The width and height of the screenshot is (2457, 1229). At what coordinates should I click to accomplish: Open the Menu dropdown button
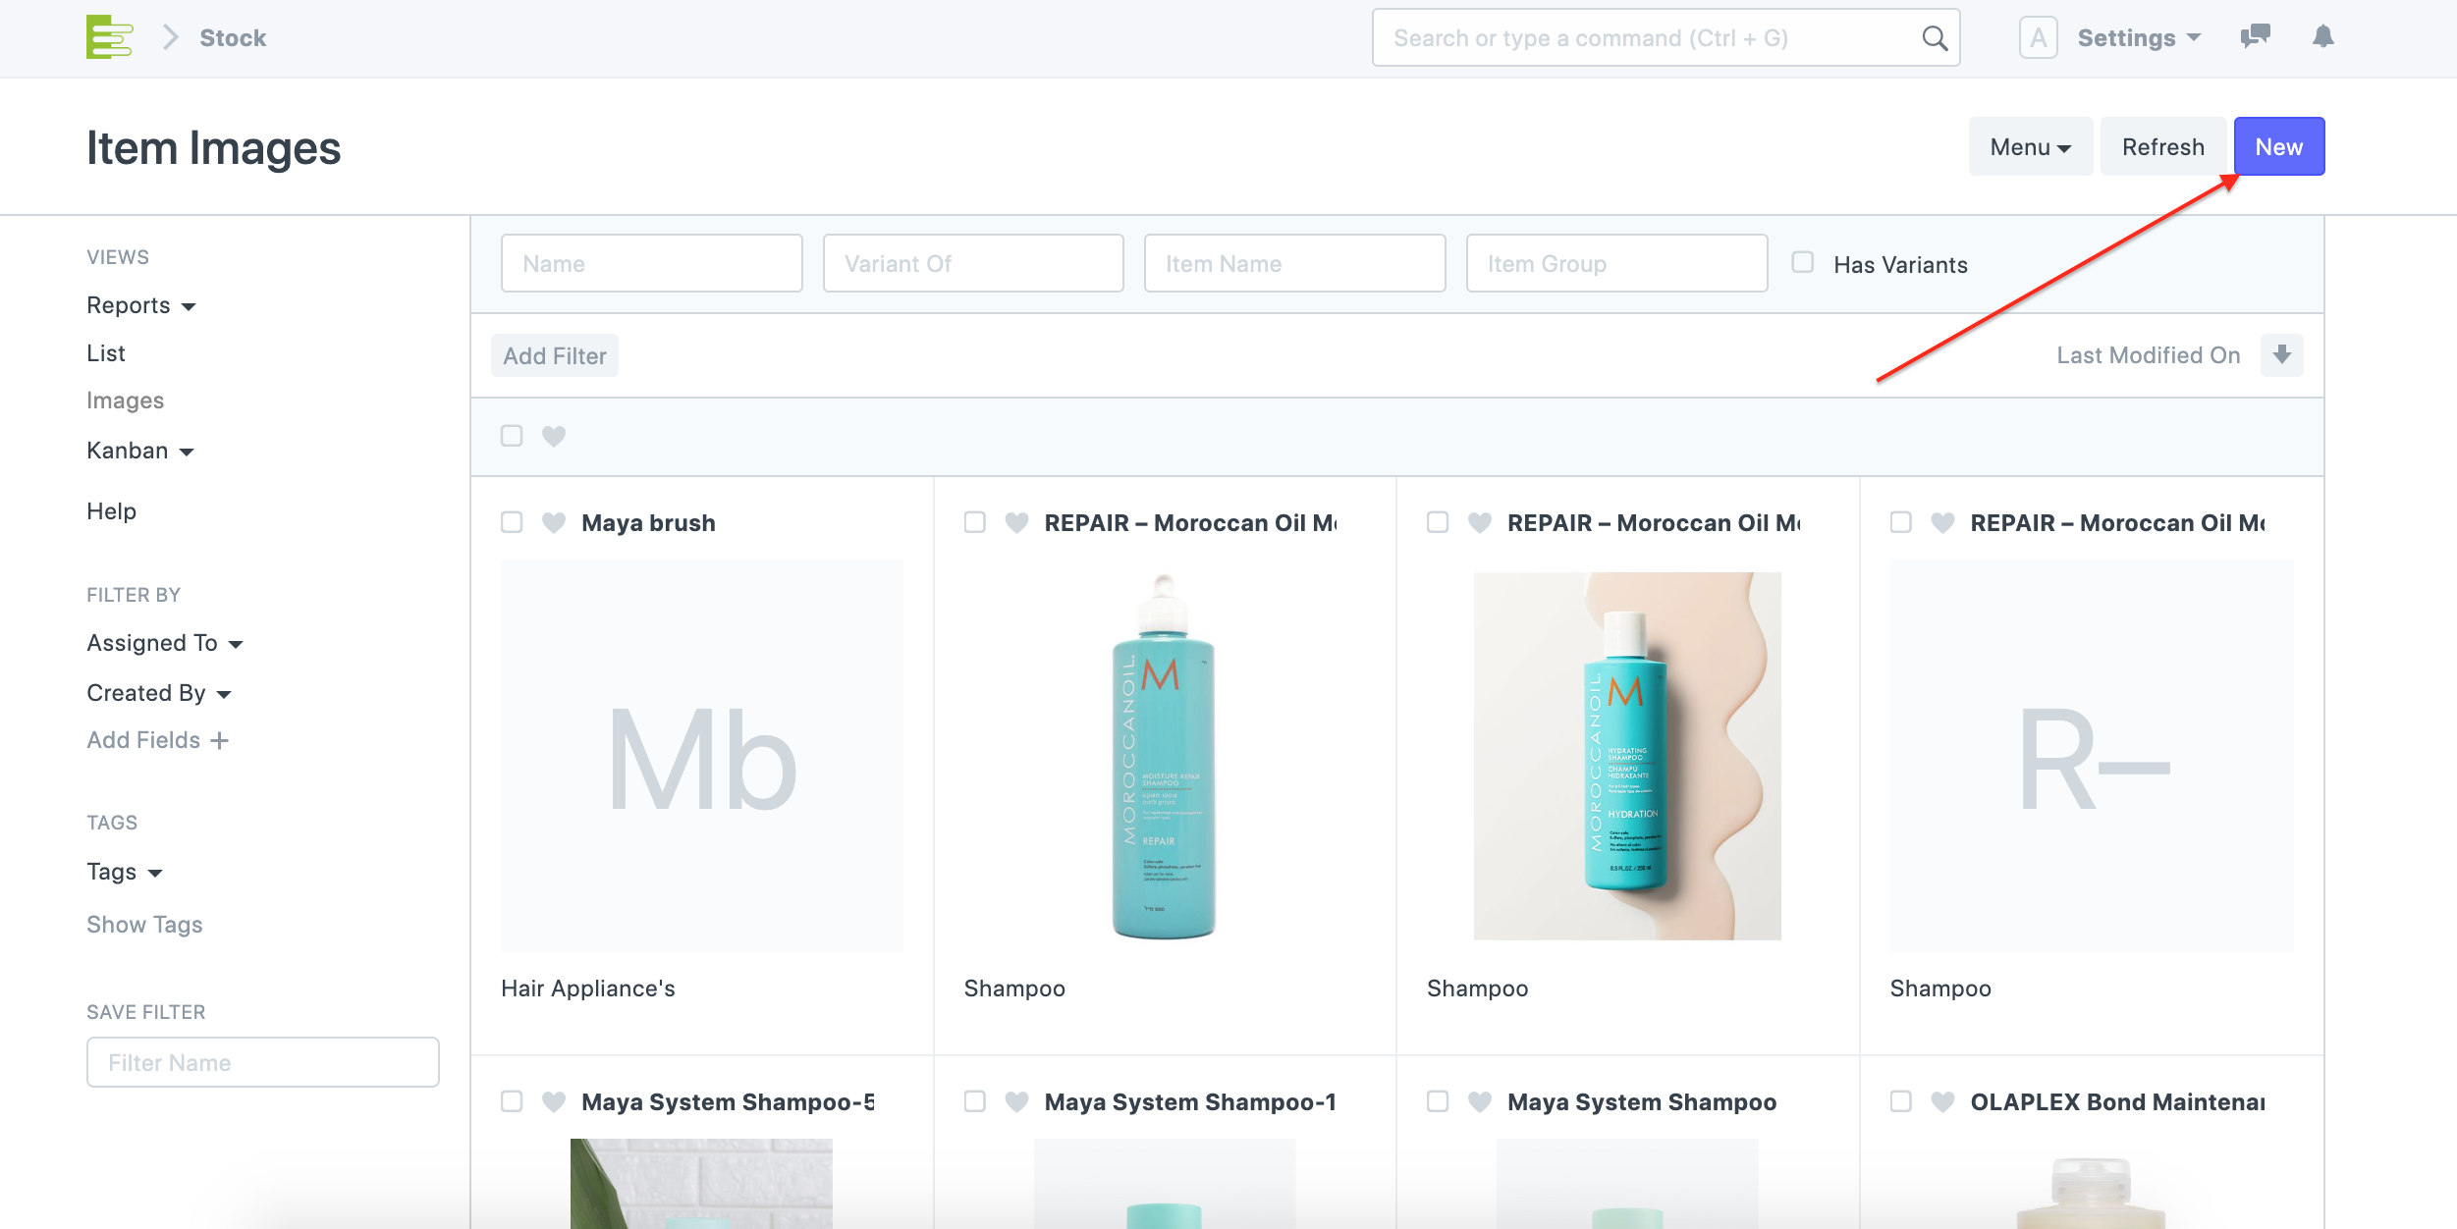click(x=2030, y=147)
